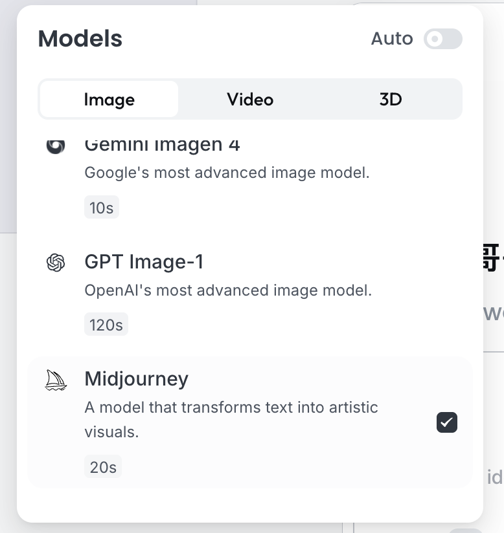The width and height of the screenshot is (504, 533).
Task: Click the Gemini Imagen 4 logo icon
Action: [x=56, y=146]
